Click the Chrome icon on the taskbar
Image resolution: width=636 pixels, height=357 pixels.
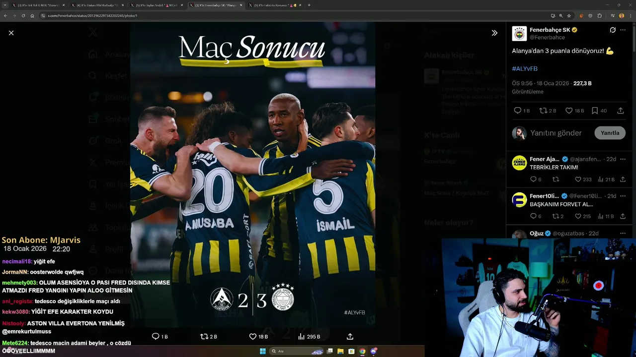tap(362, 351)
